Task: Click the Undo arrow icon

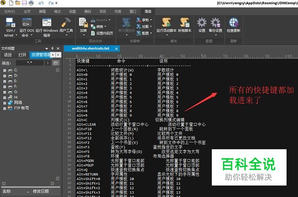Action: tap(41, 3)
